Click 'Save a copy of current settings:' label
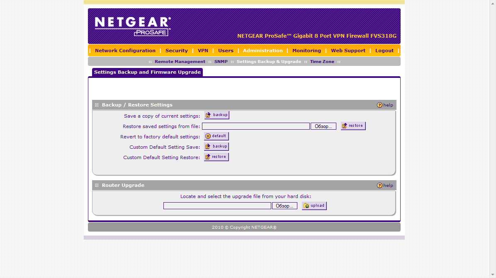 [x=162, y=116]
